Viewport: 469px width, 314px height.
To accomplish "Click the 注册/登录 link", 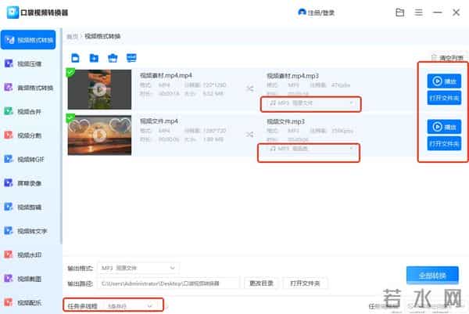I will tap(321, 13).
